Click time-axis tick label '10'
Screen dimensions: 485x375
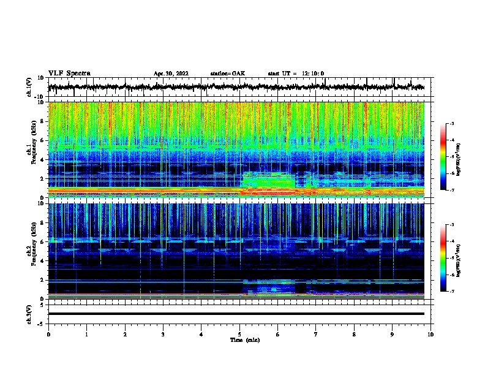click(x=430, y=334)
